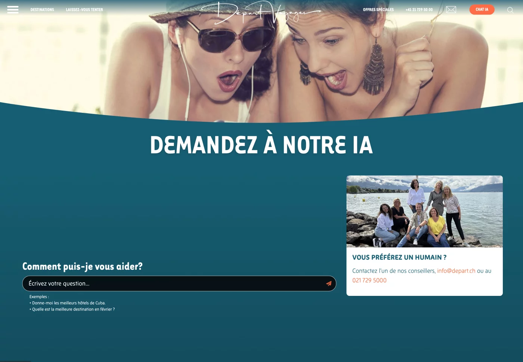The image size is (523, 362).
Task: Click 'Vous préférez un humain ?' heading
Action: point(399,257)
